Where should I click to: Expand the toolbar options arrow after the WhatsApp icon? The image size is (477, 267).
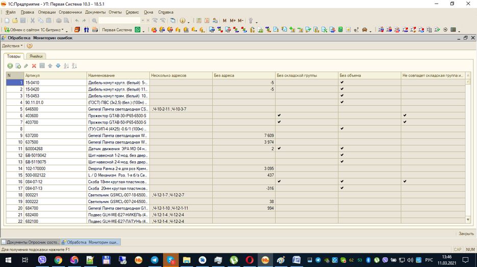[x=143, y=31]
